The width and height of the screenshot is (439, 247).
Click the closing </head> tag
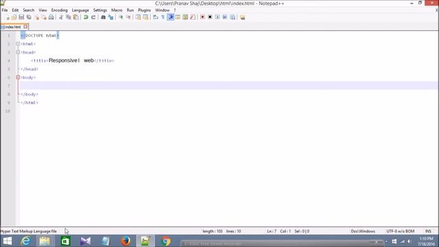(29, 69)
